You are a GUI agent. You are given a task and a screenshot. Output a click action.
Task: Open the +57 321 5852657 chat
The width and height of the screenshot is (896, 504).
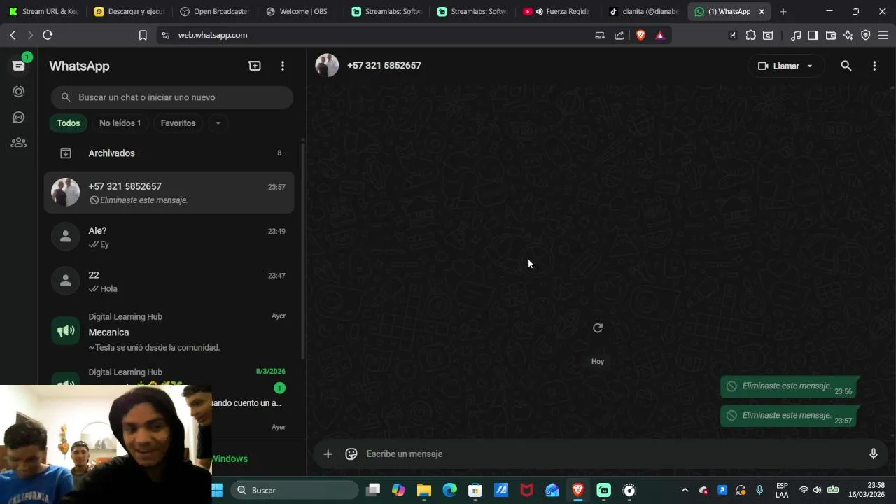pyautogui.click(x=169, y=192)
